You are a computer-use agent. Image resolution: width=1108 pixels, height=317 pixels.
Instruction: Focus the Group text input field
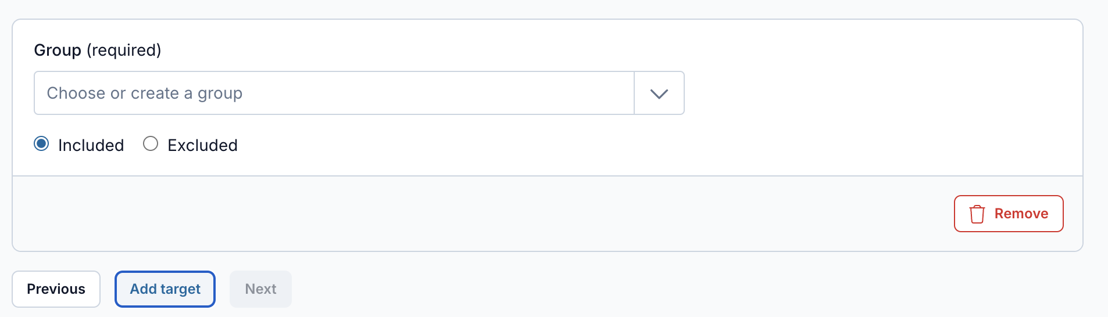click(334, 93)
